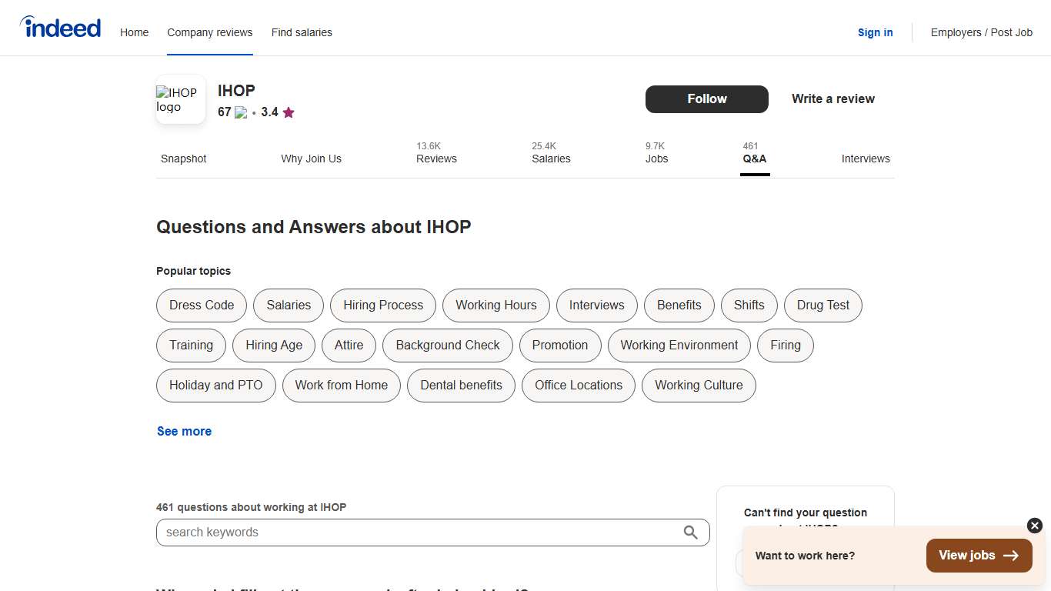The image size is (1051, 591).
Task: Click the Sign in link
Action: tap(875, 32)
